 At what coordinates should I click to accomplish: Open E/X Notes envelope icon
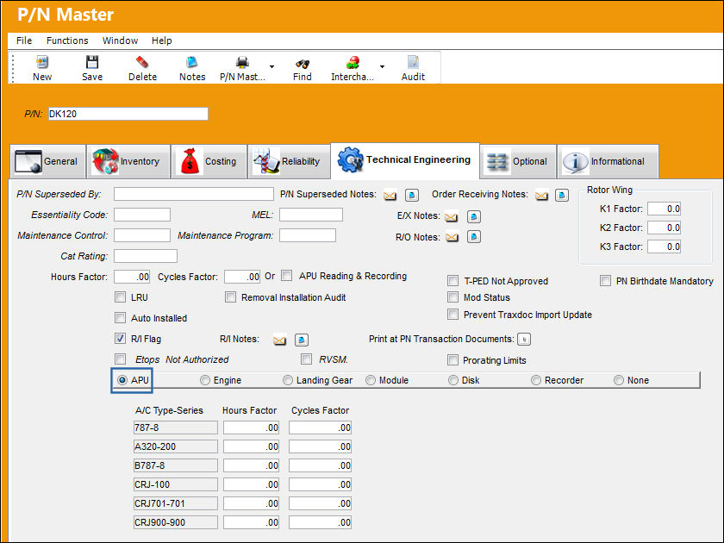click(451, 217)
